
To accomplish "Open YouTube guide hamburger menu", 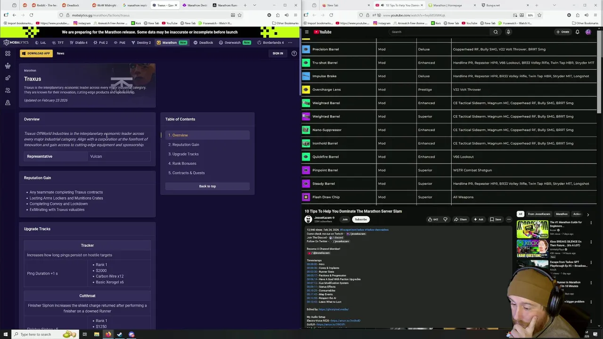I will [307, 32].
